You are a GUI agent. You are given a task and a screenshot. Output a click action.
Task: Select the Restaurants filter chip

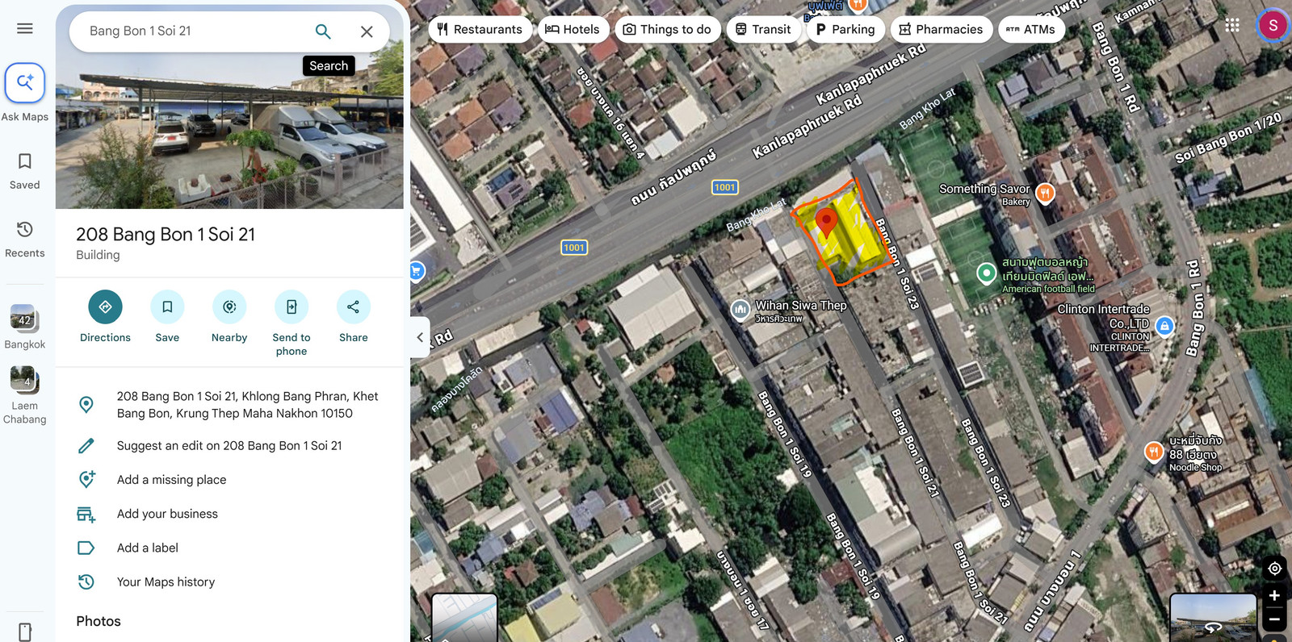coord(480,29)
